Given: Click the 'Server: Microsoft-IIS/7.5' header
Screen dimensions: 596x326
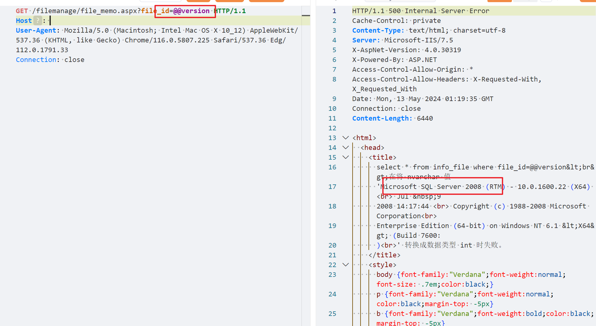Looking at the screenshot, I should pos(403,40).
